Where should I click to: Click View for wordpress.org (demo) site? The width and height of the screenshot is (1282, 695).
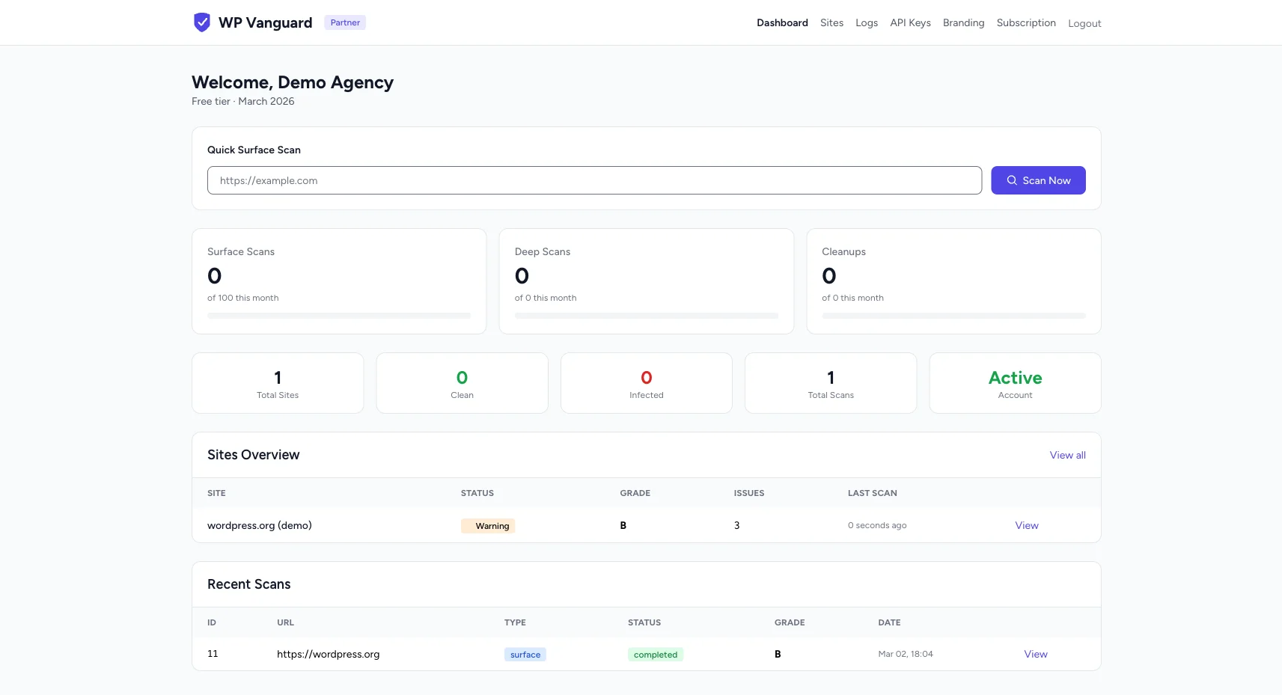point(1025,525)
